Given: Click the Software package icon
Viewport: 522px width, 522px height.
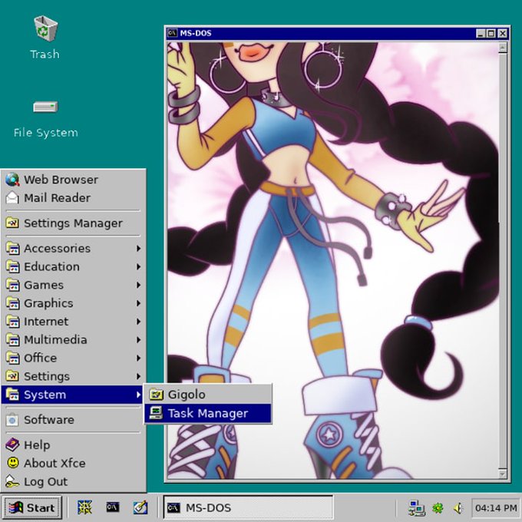Looking at the screenshot, I should point(12,420).
